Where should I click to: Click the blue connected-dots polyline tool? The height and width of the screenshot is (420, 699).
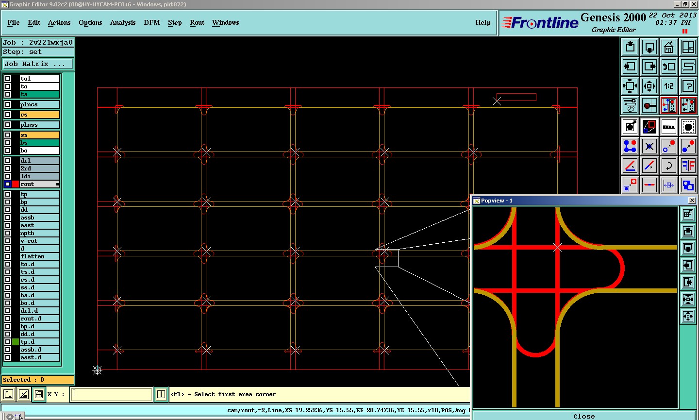[630, 146]
